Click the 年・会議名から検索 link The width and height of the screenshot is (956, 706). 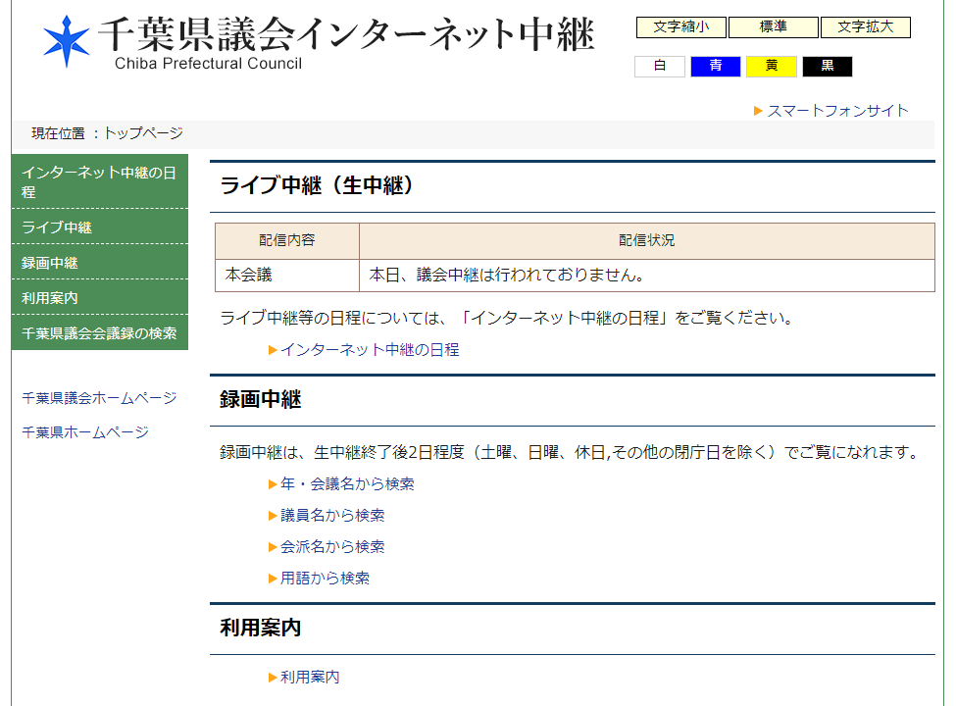click(x=347, y=484)
